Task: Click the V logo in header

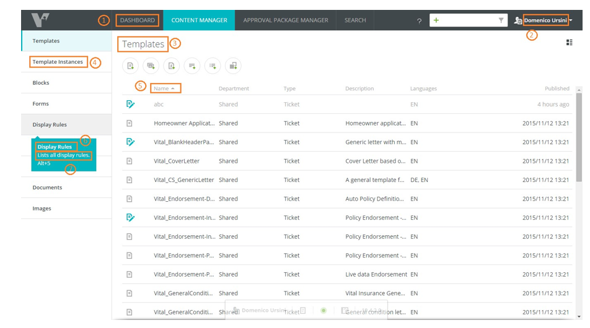Action: tap(40, 20)
